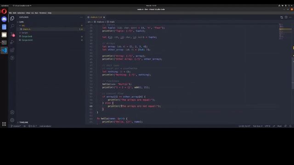Click the EXPLORER panel title
294x165 pixels.
[24, 17]
